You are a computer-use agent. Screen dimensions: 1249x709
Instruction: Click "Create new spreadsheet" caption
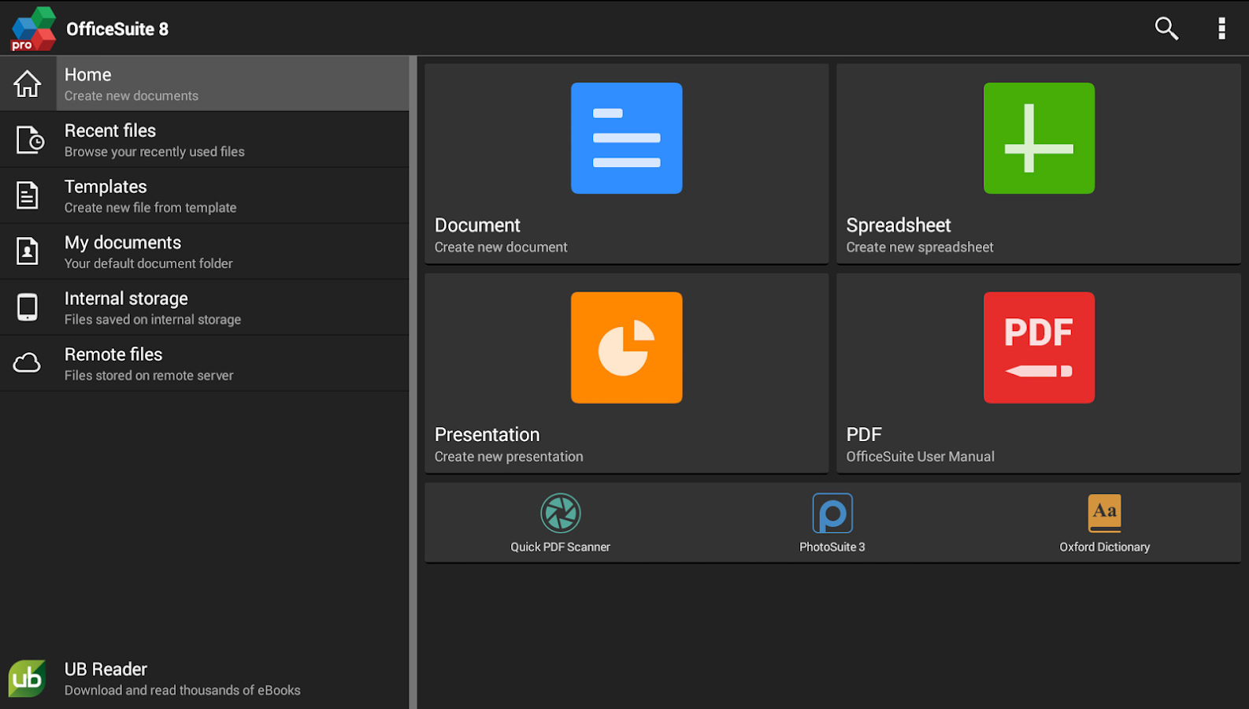[920, 247]
